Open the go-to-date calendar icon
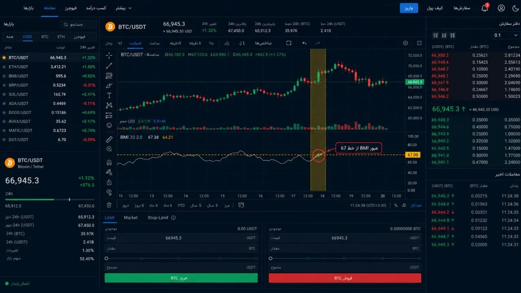521x293 pixels. pos(241,205)
